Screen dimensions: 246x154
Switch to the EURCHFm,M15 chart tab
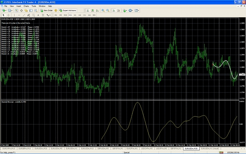9,148
